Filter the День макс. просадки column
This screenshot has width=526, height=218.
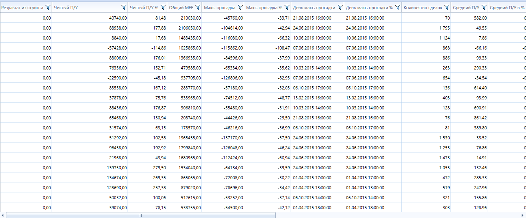tap(340, 7)
